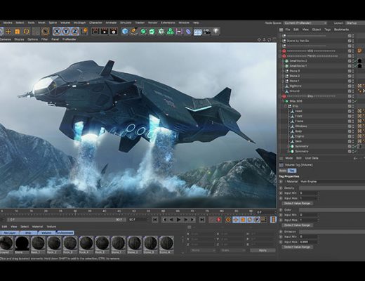This screenshot has height=281, width=365.
Task: Open viewport Display menu
Action: point(19,39)
